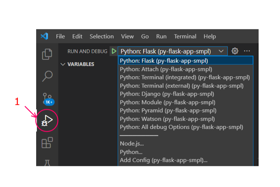Click the VS Code logo icon
Screen dimensions: 280x187
point(45,36)
